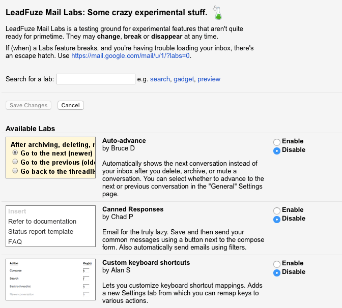Click the Save Changes button
This screenshot has height=308, width=342.
point(28,105)
